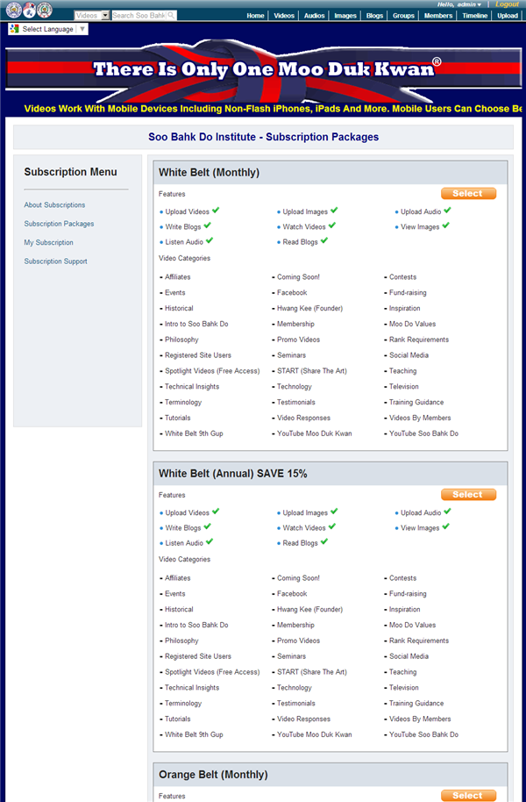The image size is (526, 802).
Task: Select the Orange Belt (Monthly) package
Action: coord(468,795)
